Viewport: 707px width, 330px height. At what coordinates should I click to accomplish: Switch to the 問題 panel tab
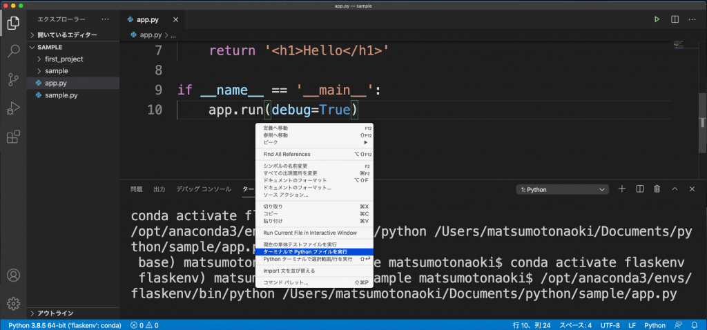137,188
